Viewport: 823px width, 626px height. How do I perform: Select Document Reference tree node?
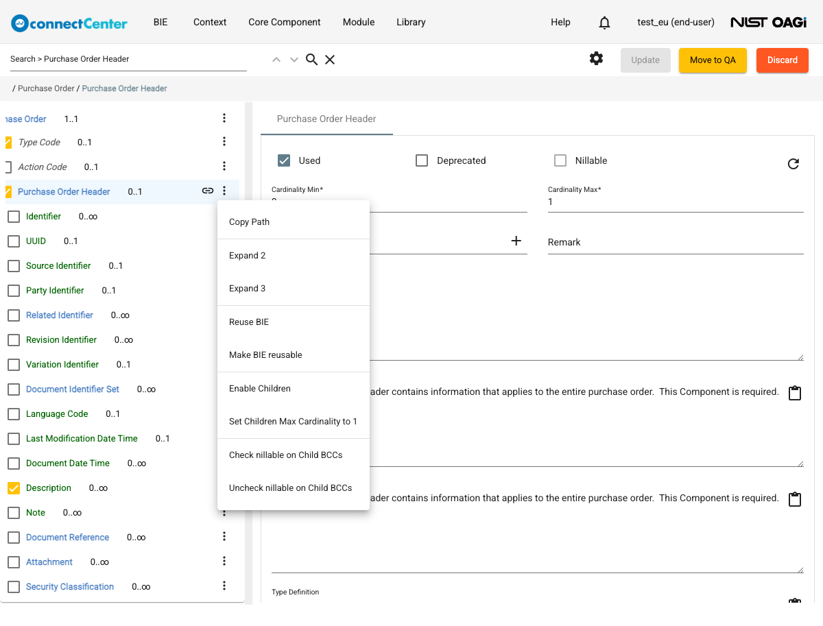coord(67,538)
